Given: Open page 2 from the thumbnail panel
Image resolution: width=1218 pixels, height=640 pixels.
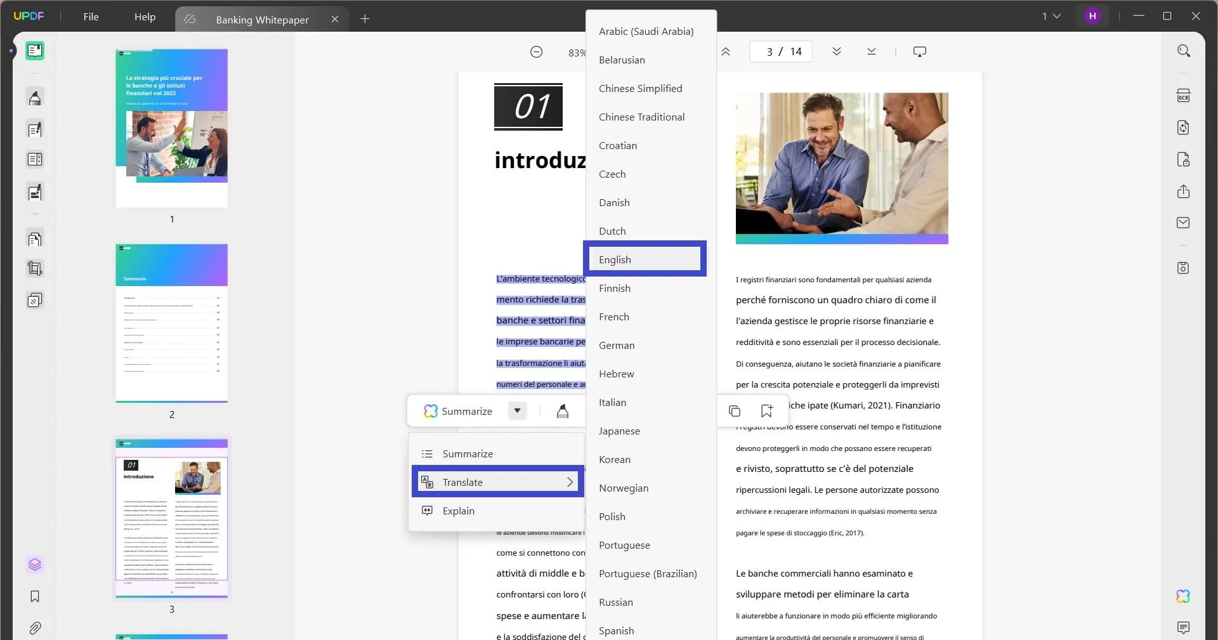Looking at the screenshot, I should point(171,323).
